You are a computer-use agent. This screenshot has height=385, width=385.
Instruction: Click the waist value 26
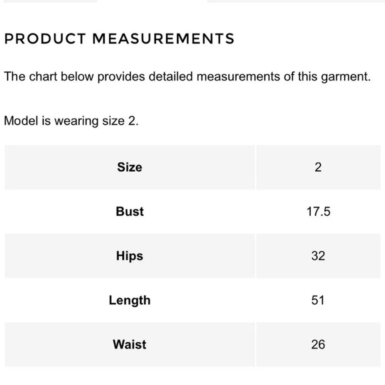(318, 344)
